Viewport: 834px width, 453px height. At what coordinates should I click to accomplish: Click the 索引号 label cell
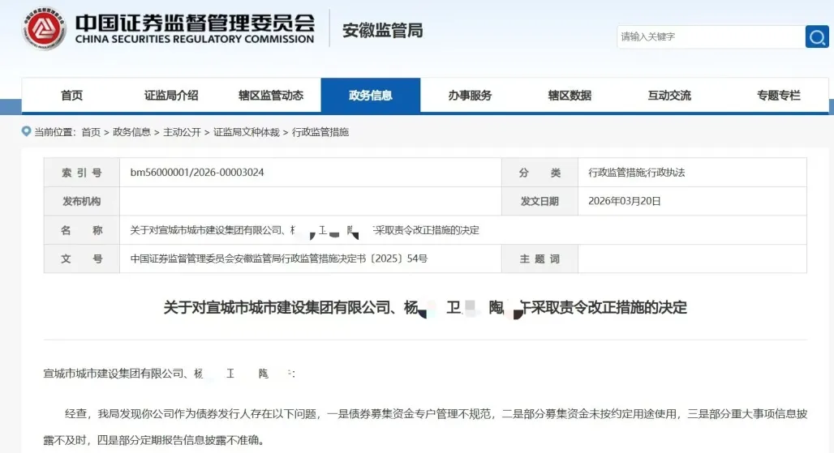(x=81, y=173)
